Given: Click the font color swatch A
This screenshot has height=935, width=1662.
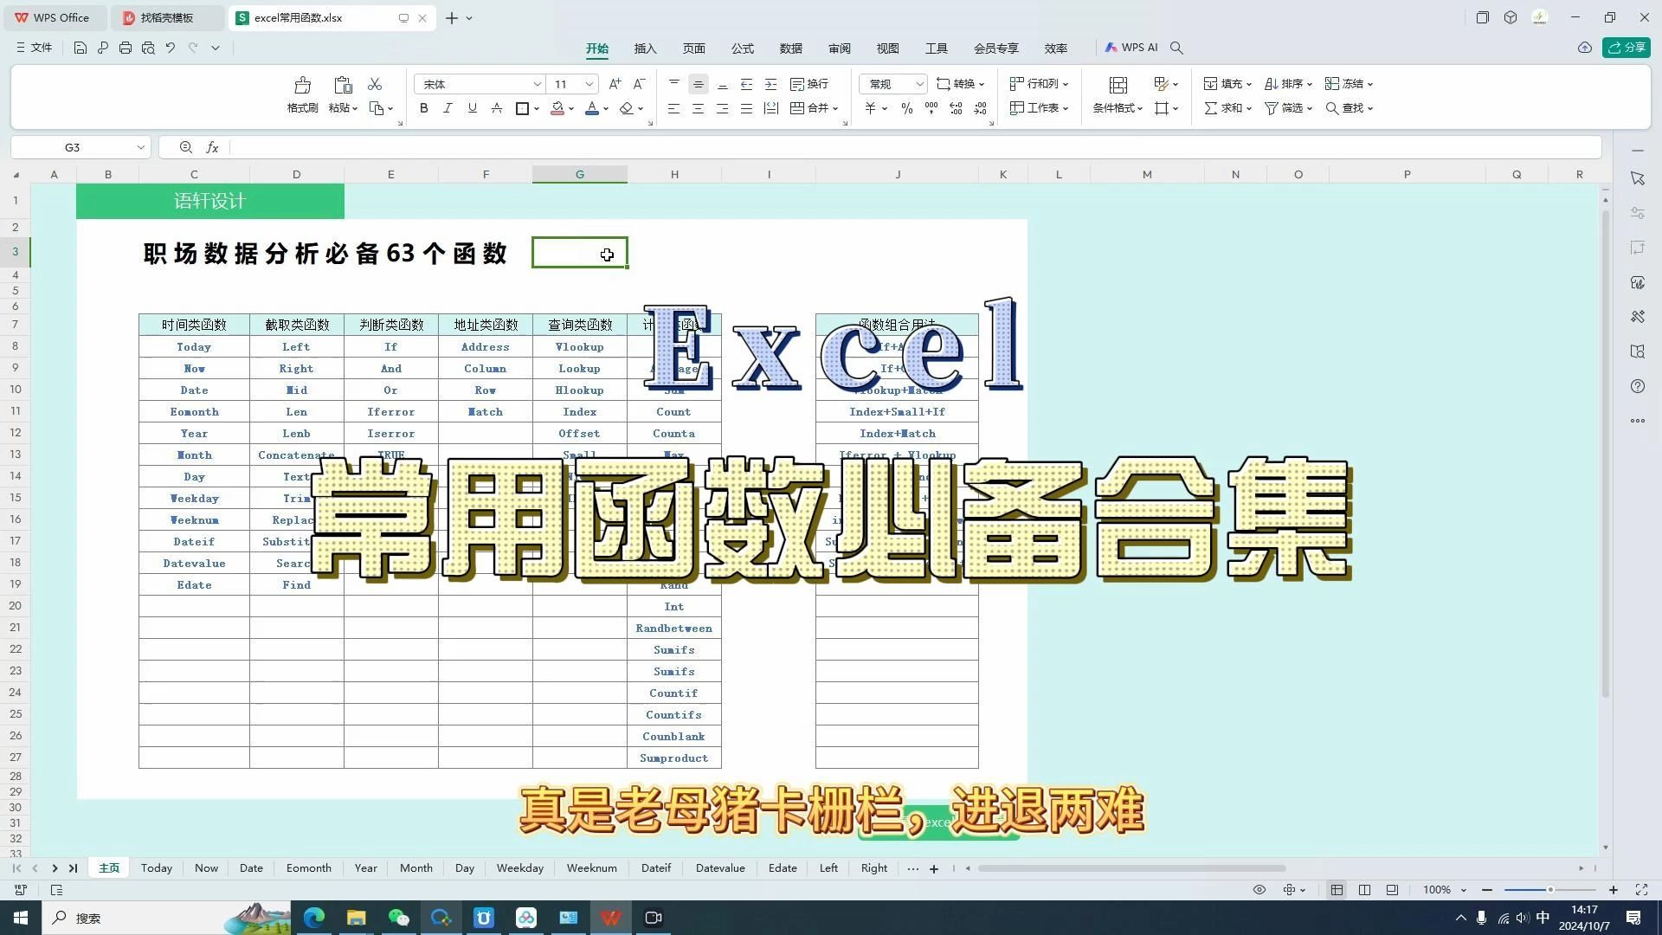Looking at the screenshot, I should [592, 108].
